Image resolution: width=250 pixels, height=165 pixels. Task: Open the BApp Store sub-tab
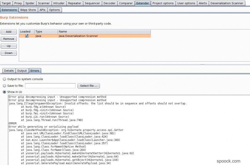click(x=28, y=10)
